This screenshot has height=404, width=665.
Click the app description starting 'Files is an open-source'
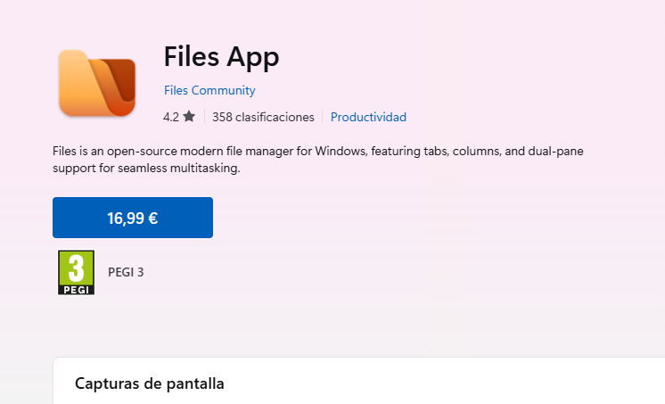coord(318,160)
